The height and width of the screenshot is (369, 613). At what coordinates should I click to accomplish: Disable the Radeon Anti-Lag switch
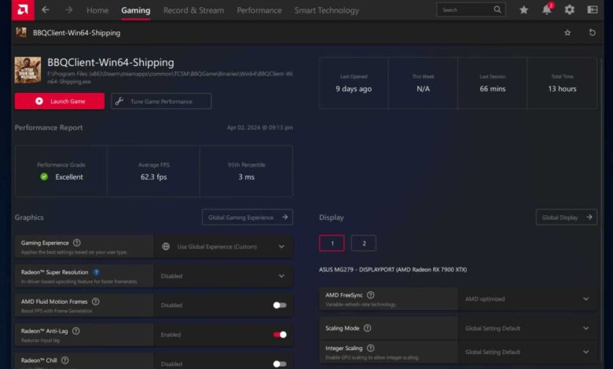tap(280, 334)
